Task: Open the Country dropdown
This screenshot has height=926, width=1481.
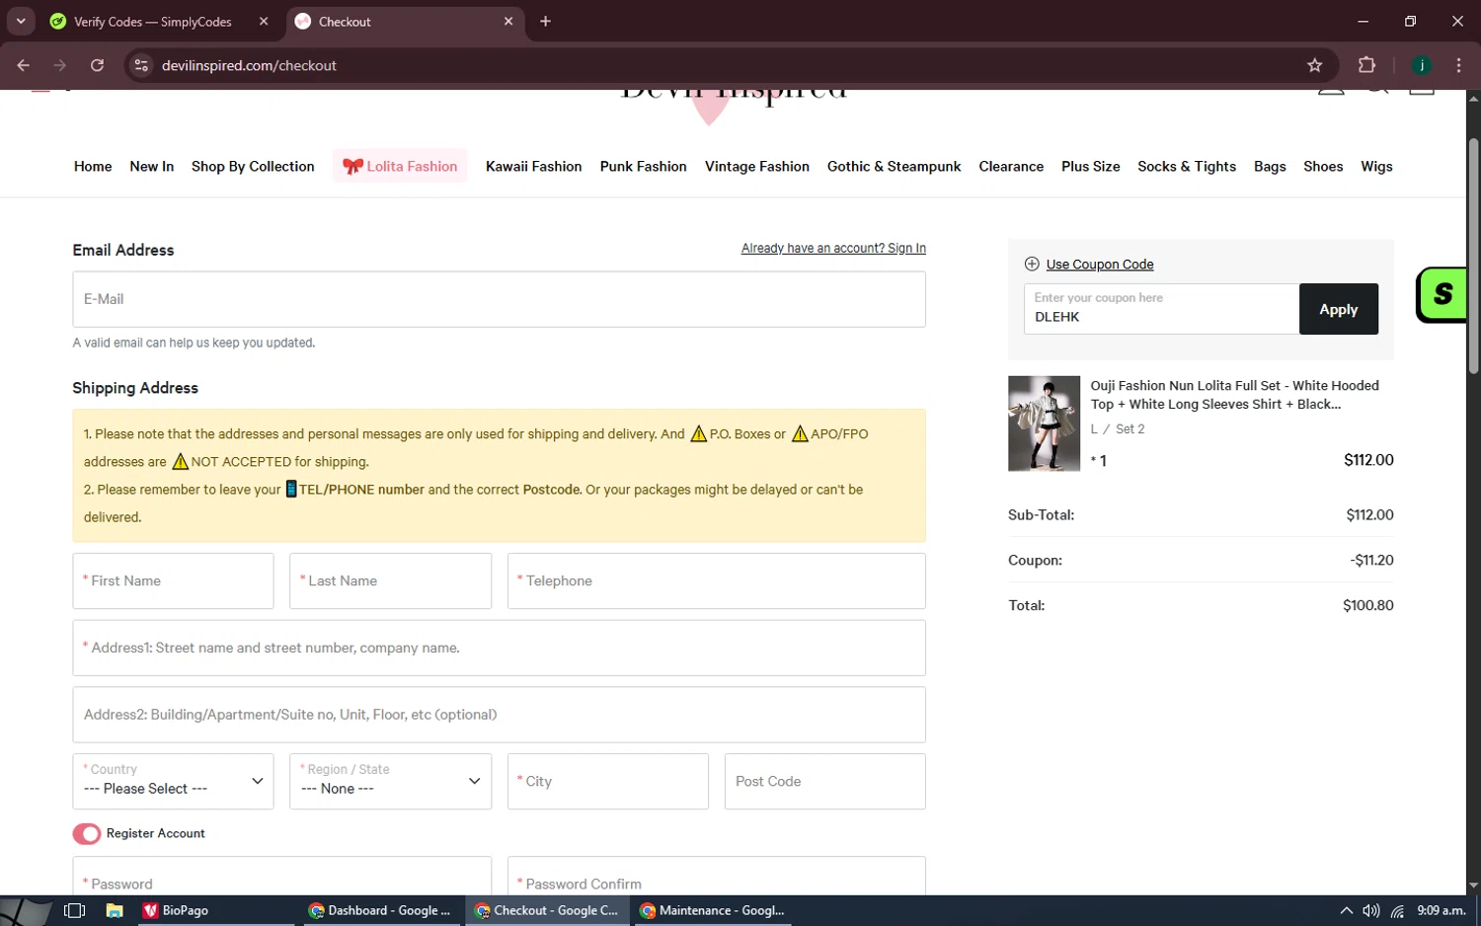Action: [x=173, y=781]
